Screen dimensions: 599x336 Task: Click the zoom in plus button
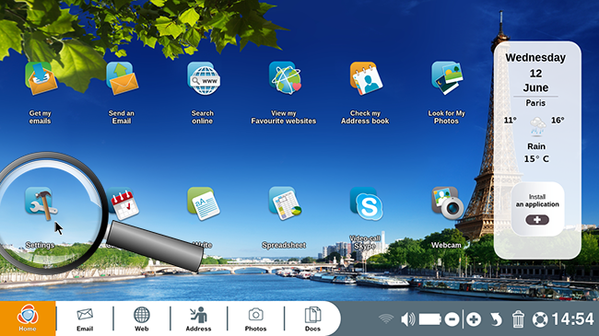point(474,319)
